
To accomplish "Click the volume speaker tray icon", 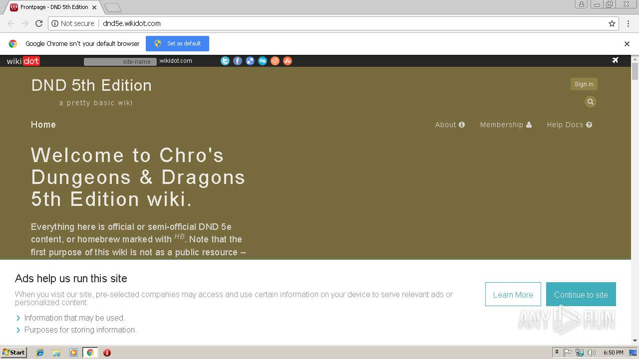I will pyautogui.click(x=592, y=353).
